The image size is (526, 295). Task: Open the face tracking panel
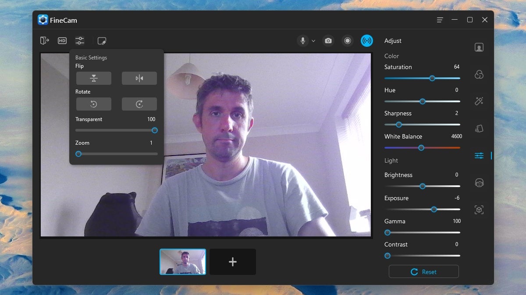click(479, 210)
